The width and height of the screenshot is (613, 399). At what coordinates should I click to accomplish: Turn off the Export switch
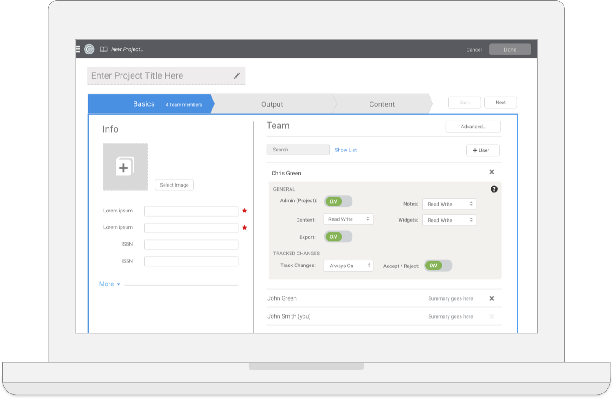[338, 237]
